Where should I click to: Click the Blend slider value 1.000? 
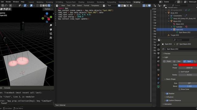[188, 86]
